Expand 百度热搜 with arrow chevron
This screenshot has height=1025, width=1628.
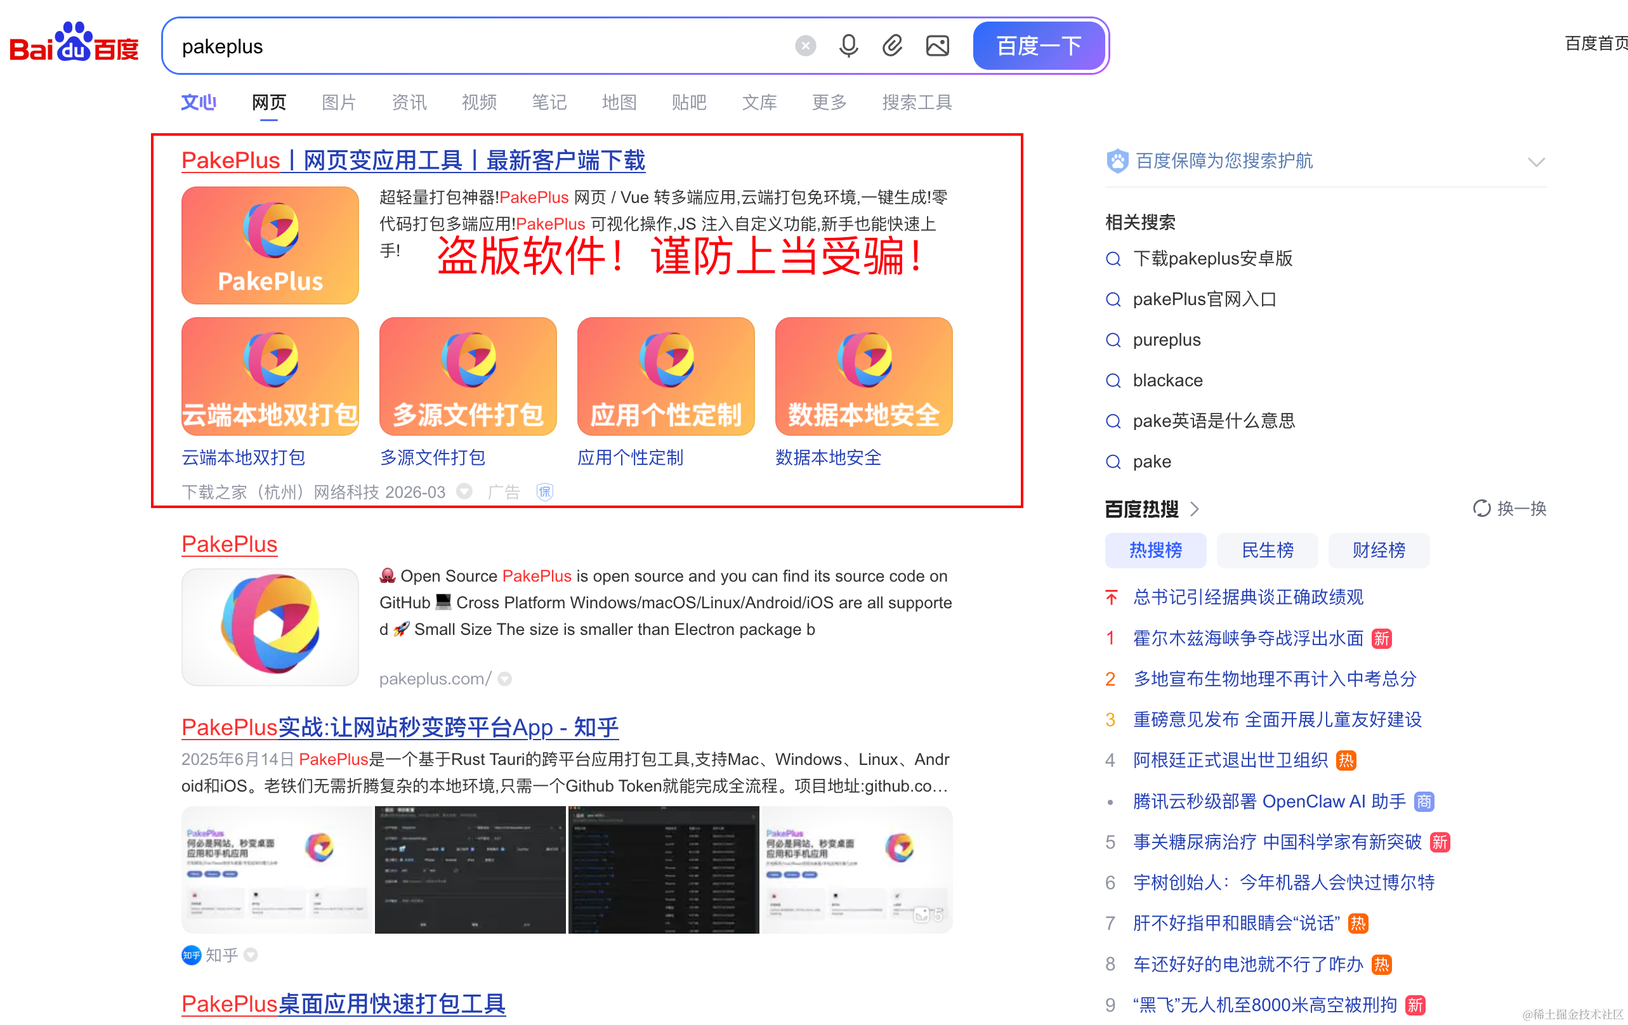[x=1195, y=509]
